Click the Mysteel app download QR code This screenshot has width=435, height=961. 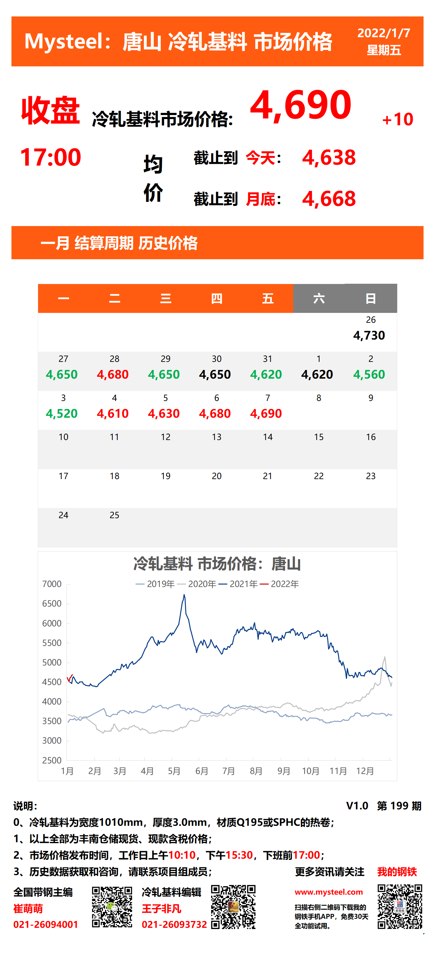pyautogui.click(x=400, y=906)
